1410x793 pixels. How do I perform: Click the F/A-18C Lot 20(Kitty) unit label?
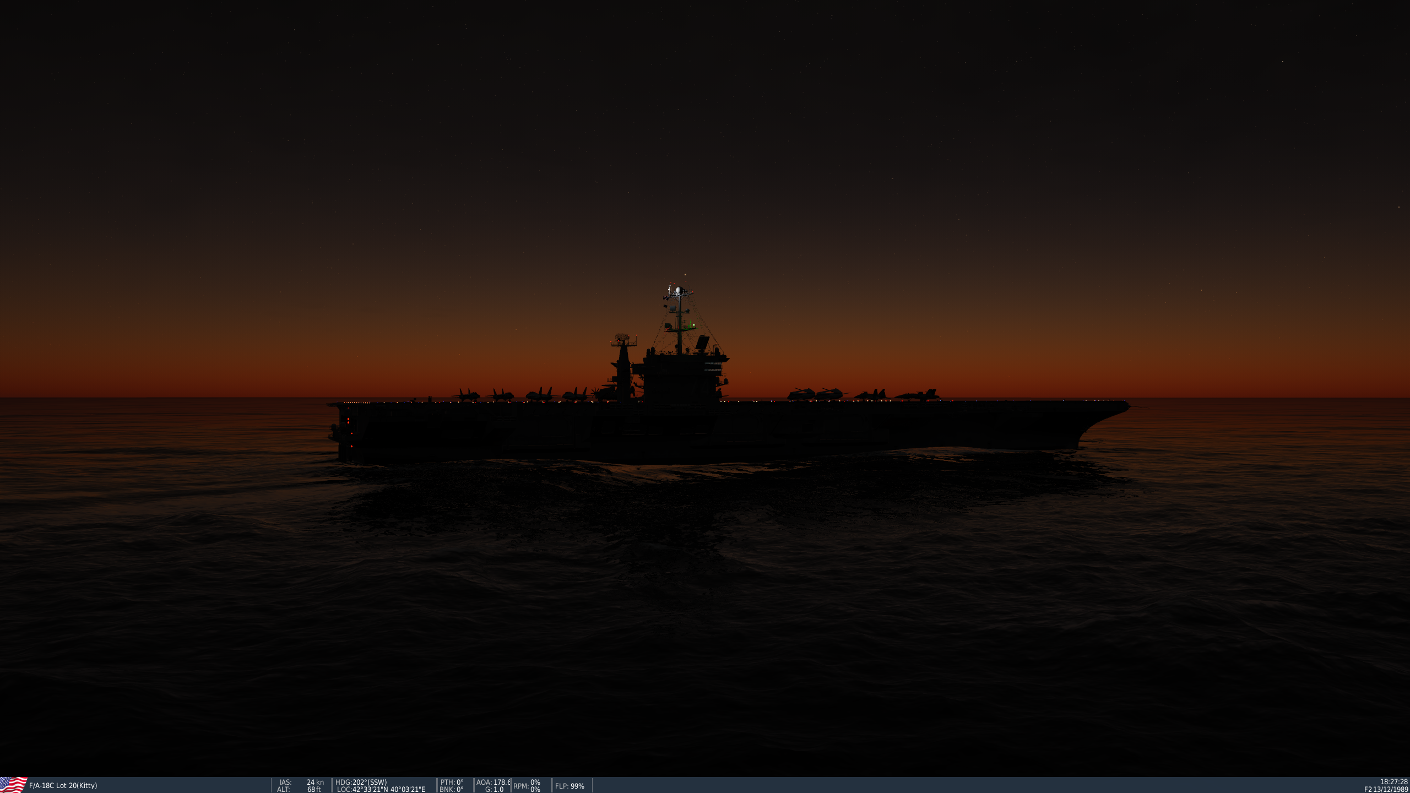coord(63,785)
